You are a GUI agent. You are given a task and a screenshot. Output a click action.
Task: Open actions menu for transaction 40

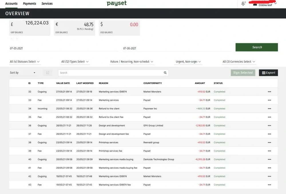coord(269,159)
